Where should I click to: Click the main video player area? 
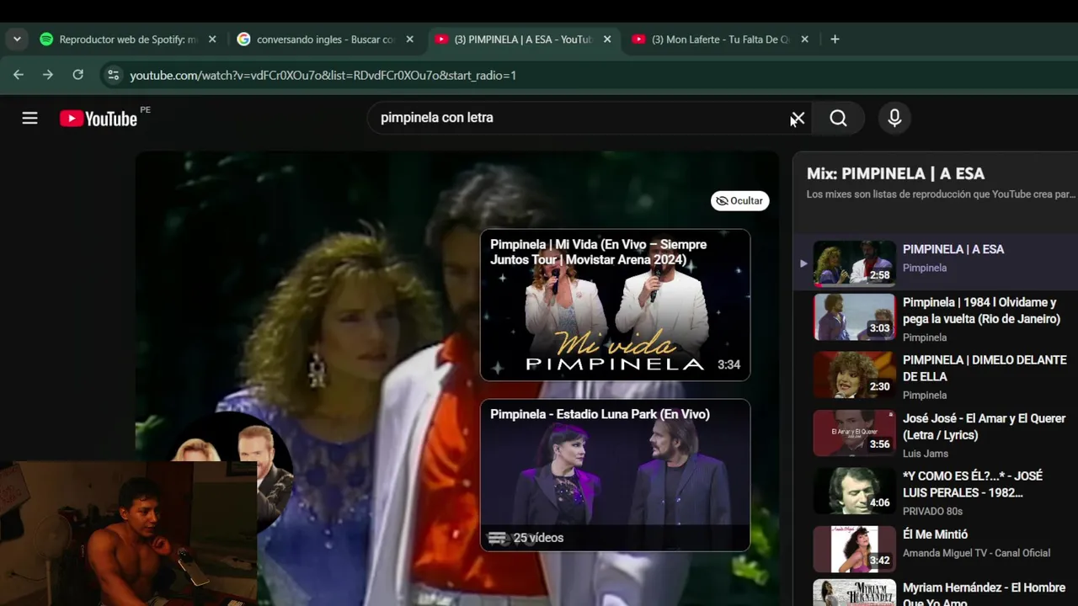pos(457,379)
